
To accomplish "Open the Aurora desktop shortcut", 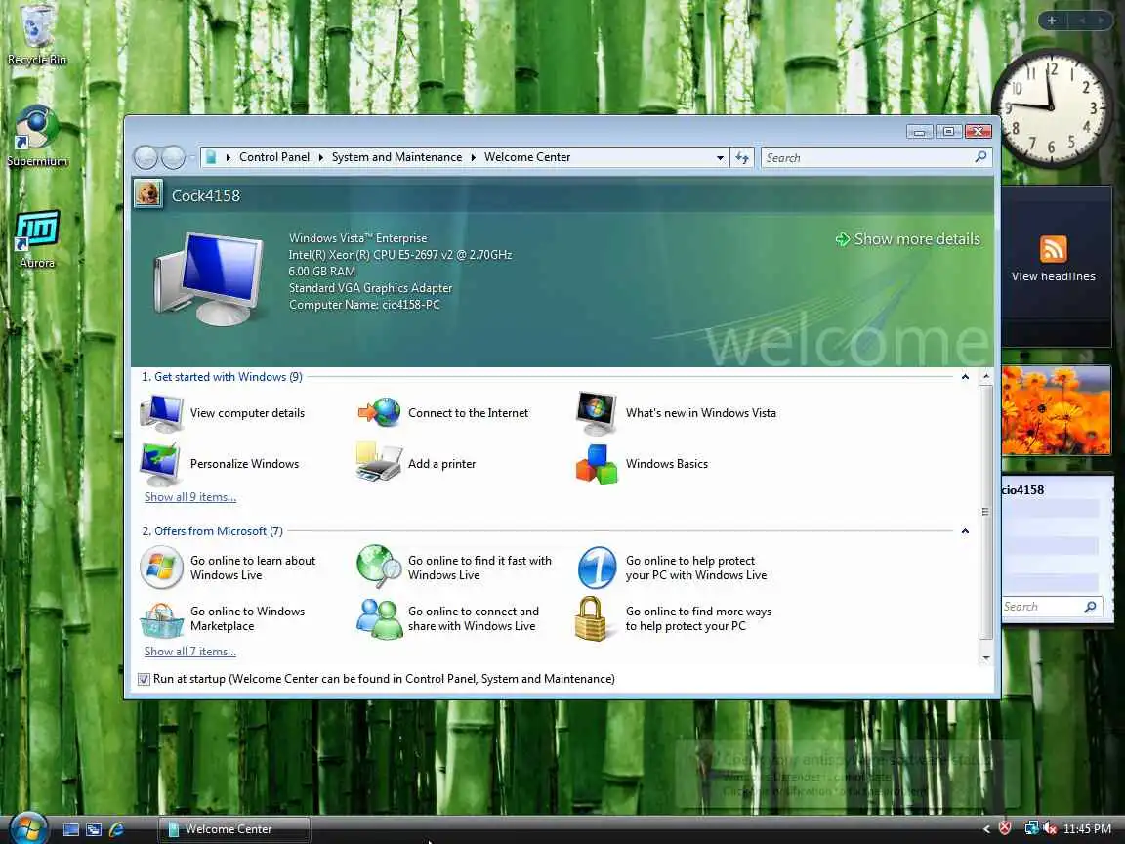I will (36, 239).
